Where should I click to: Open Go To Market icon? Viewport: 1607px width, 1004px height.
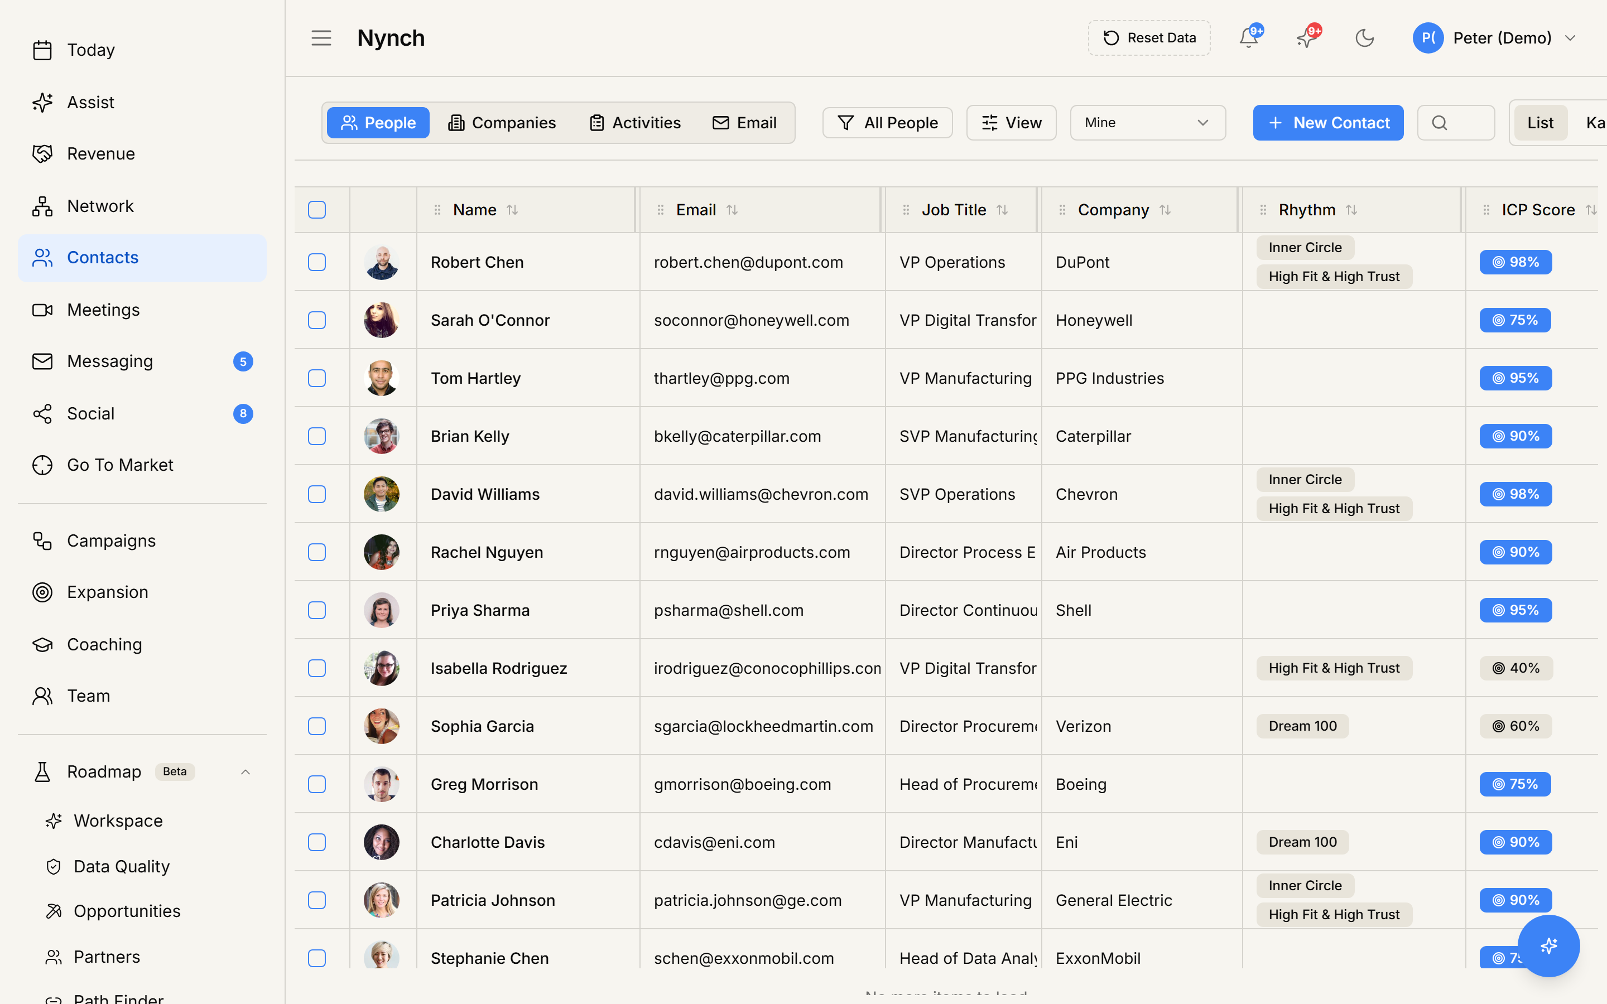coord(42,465)
